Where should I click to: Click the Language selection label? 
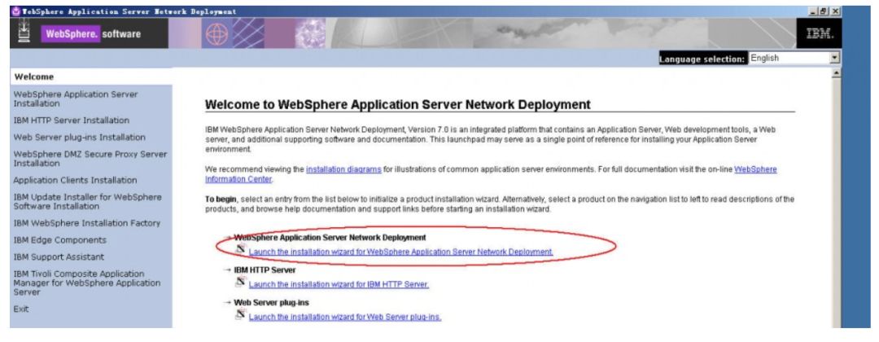(x=702, y=59)
